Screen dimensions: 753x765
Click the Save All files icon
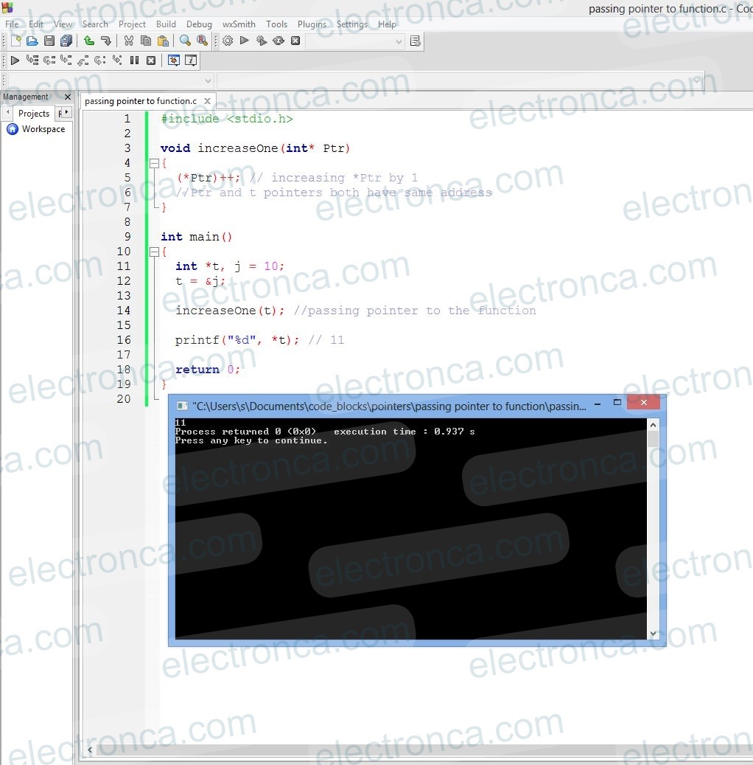tap(66, 41)
